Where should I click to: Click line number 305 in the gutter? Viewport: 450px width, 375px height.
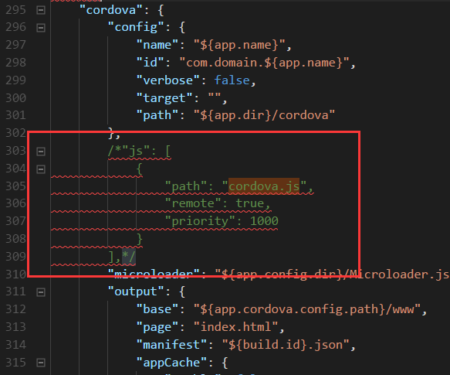coord(15,186)
